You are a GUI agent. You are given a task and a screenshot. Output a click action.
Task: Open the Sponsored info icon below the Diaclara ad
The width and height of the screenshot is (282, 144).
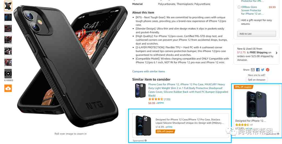point(145,141)
